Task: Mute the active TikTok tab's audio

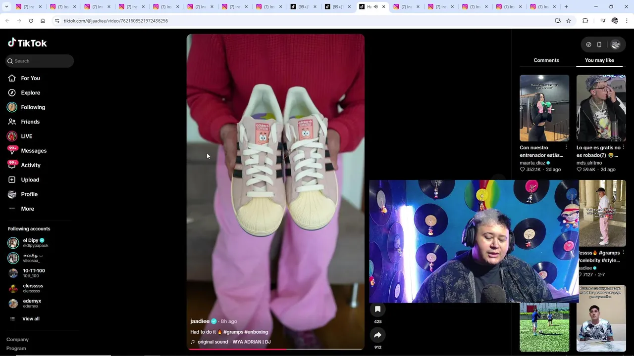Action: click(x=375, y=7)
